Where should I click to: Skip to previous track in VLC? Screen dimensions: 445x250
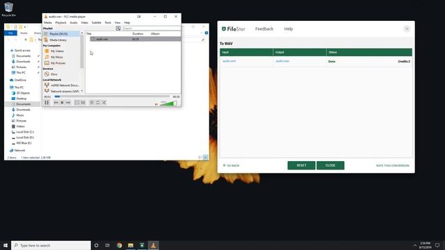pyautogui.click(x=56, y=103)
